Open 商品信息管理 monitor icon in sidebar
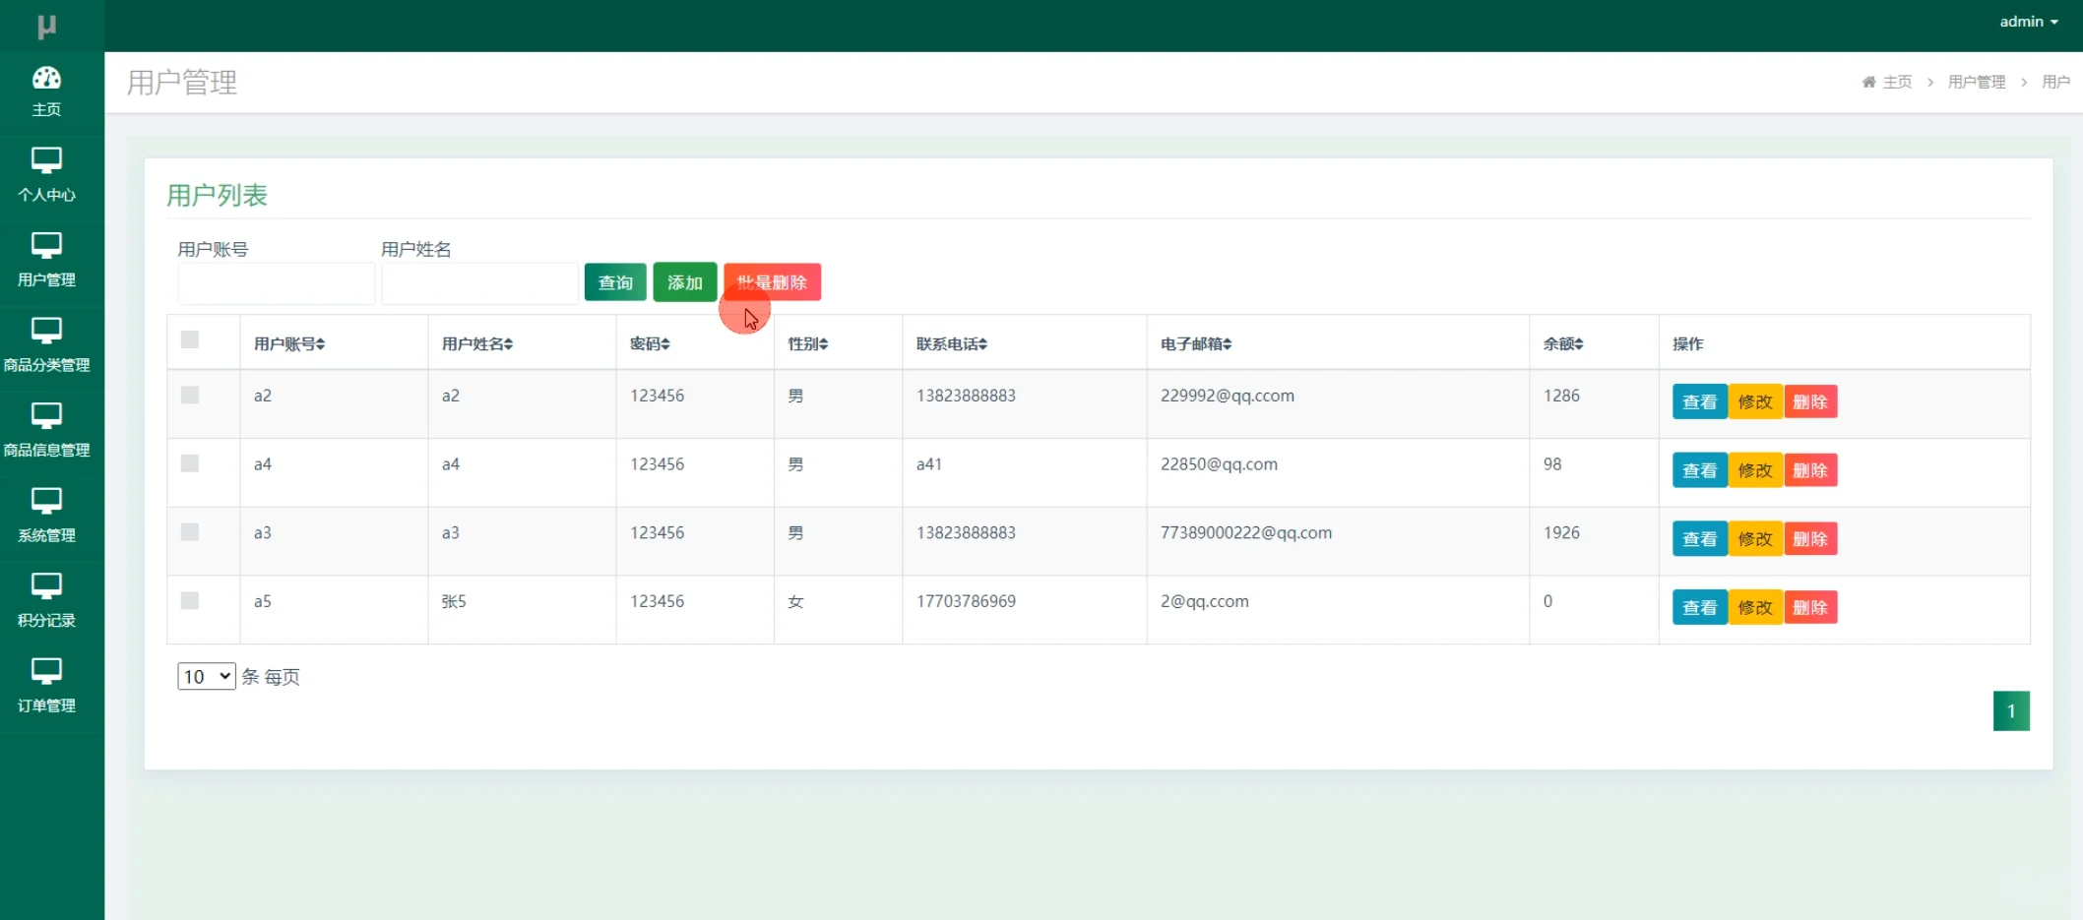The width and height of the screenshot is (2083, 920). pyautogui.click(x=46, y=416)
